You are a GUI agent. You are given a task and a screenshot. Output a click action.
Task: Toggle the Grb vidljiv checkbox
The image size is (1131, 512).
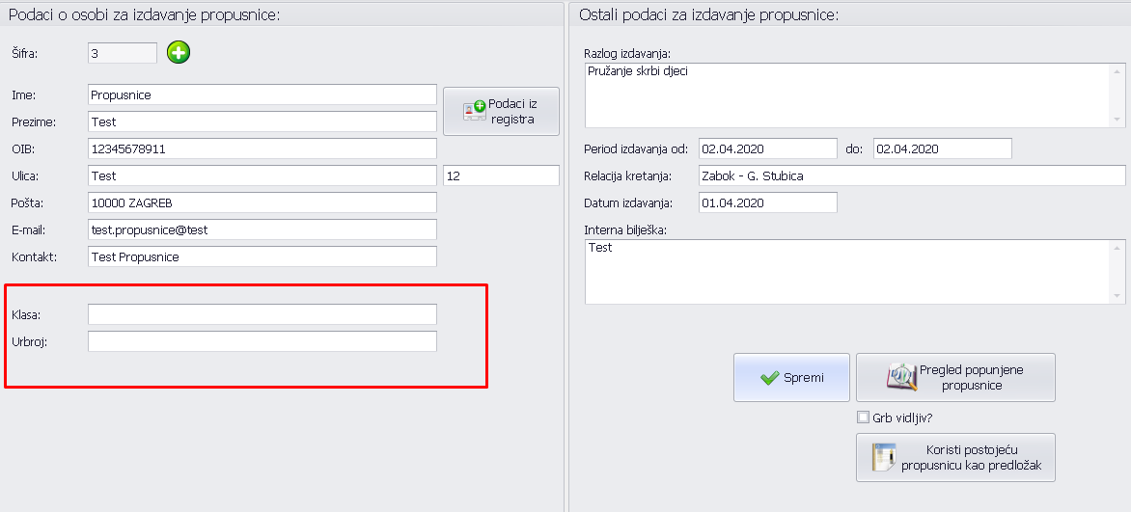point(864,418)
